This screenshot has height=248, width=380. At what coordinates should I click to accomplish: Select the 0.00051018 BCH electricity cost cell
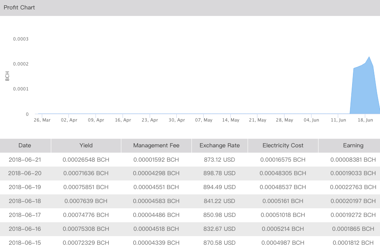[x=283, y=215]
